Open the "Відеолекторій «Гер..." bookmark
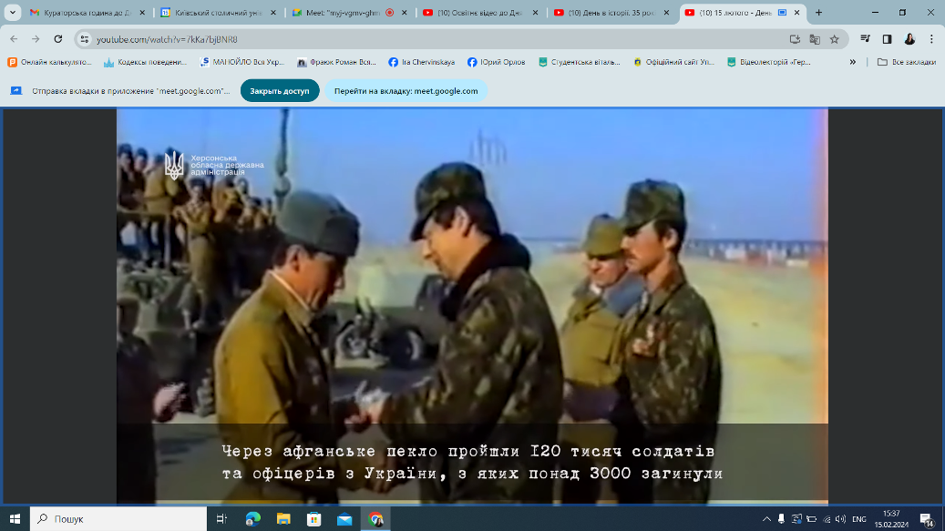The height and width of the screenshot is (531, 945). (768, 62)
